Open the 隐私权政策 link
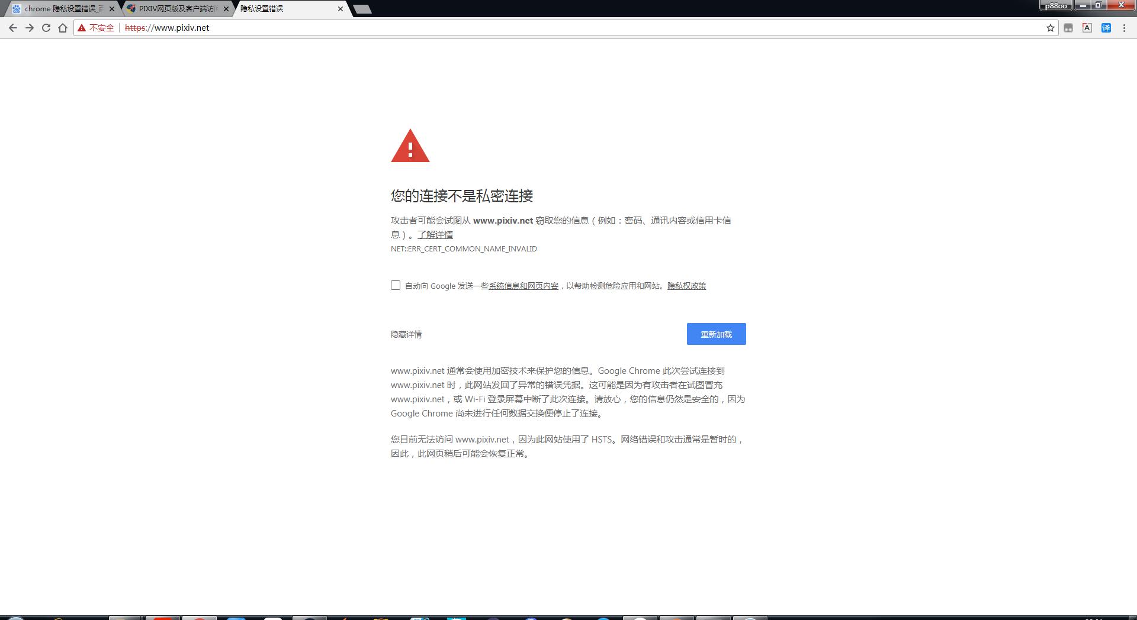 click(687, 286)
